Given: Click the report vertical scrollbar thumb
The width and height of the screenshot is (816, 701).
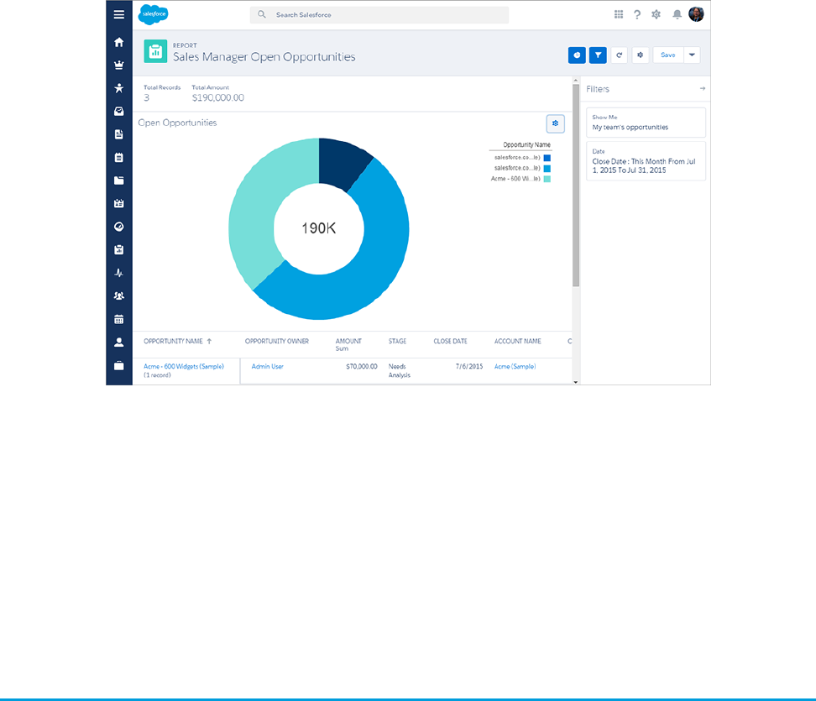Looking at the screenshot, I should pos(576,186).
